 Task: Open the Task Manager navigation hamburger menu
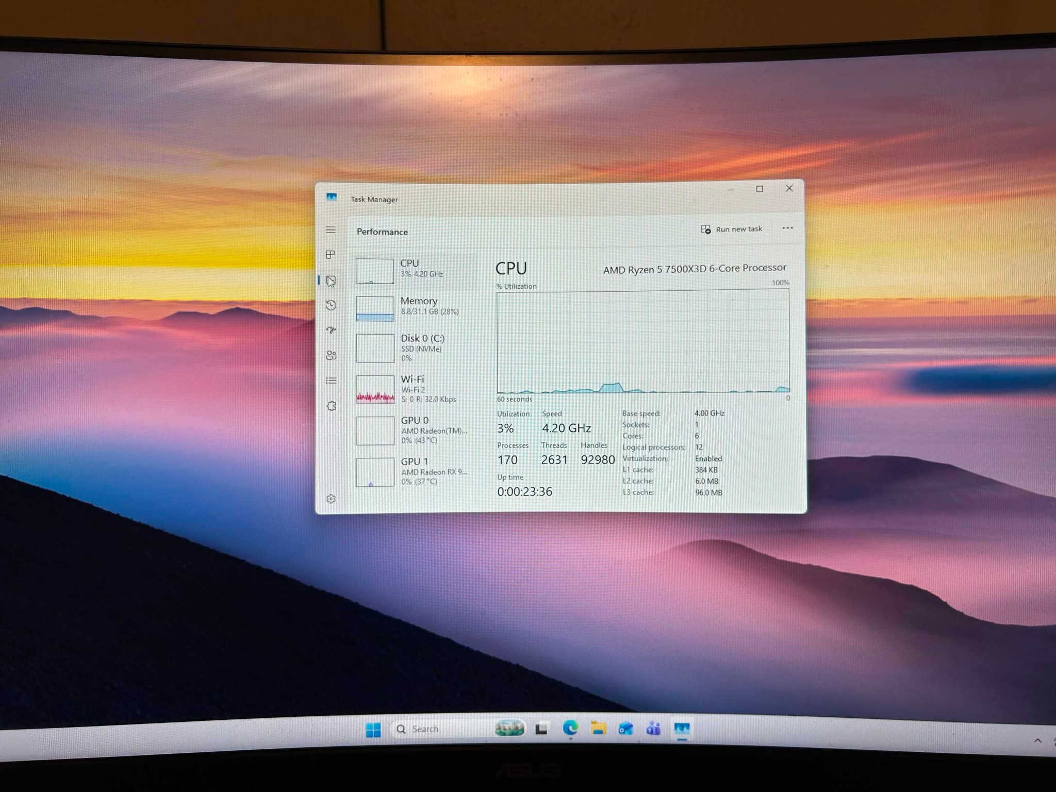[x=331, y=230]
